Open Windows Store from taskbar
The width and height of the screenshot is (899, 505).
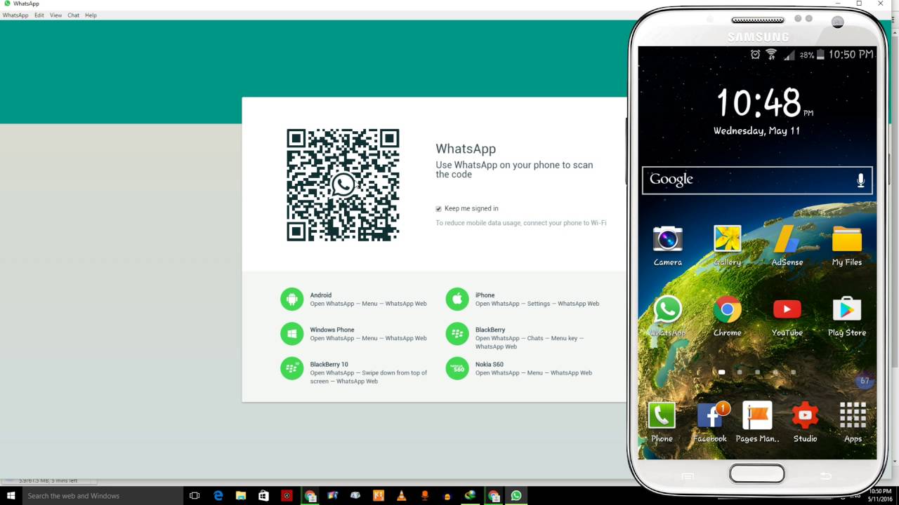tap(263, 496)
